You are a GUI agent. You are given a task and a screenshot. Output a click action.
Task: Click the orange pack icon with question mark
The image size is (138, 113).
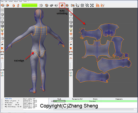click(102, 5)
